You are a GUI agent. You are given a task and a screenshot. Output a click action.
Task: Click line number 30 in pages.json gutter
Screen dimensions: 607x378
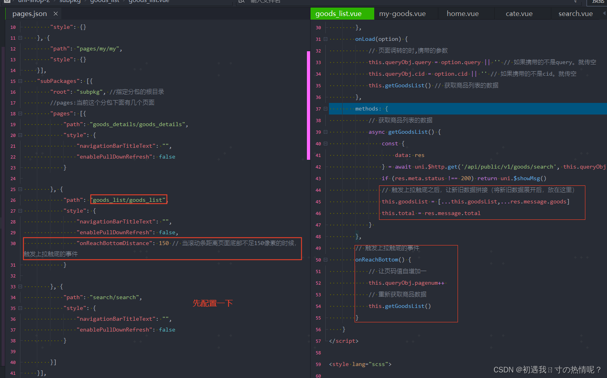point(13,243)
